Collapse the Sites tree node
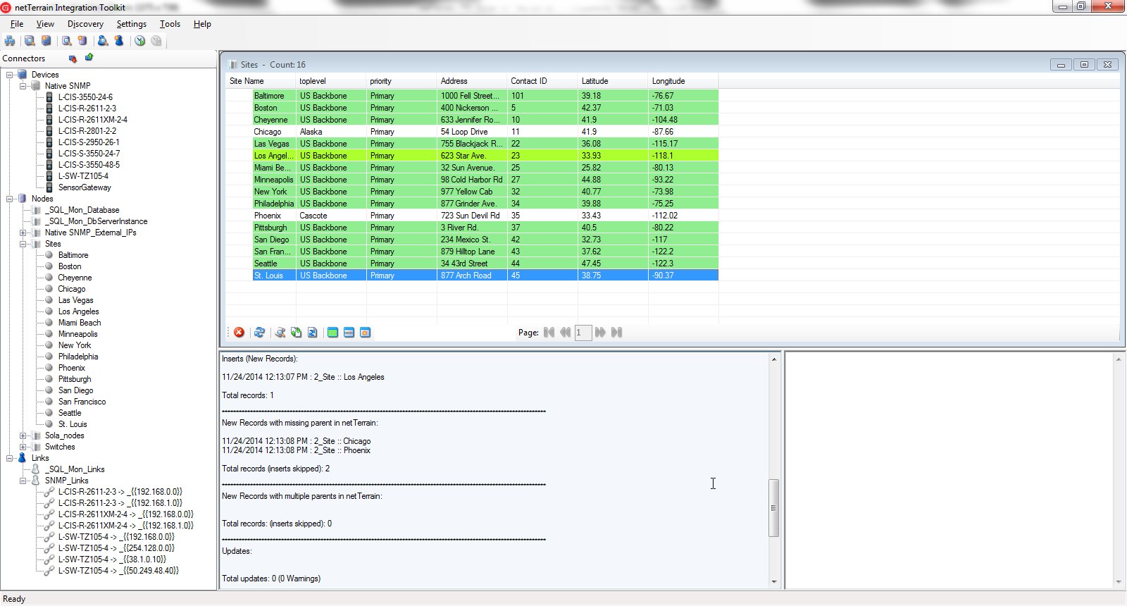Image resolution: width=1127 pixels, height=606 pixels. [23, 244]
